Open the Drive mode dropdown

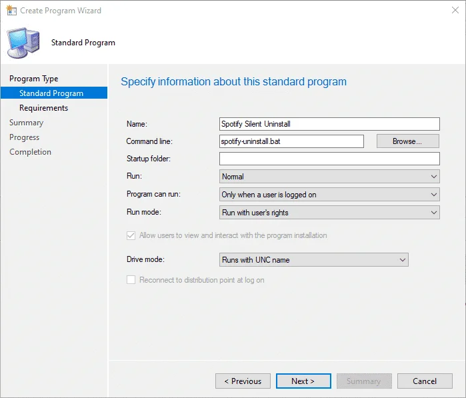(x=314, y=260)
